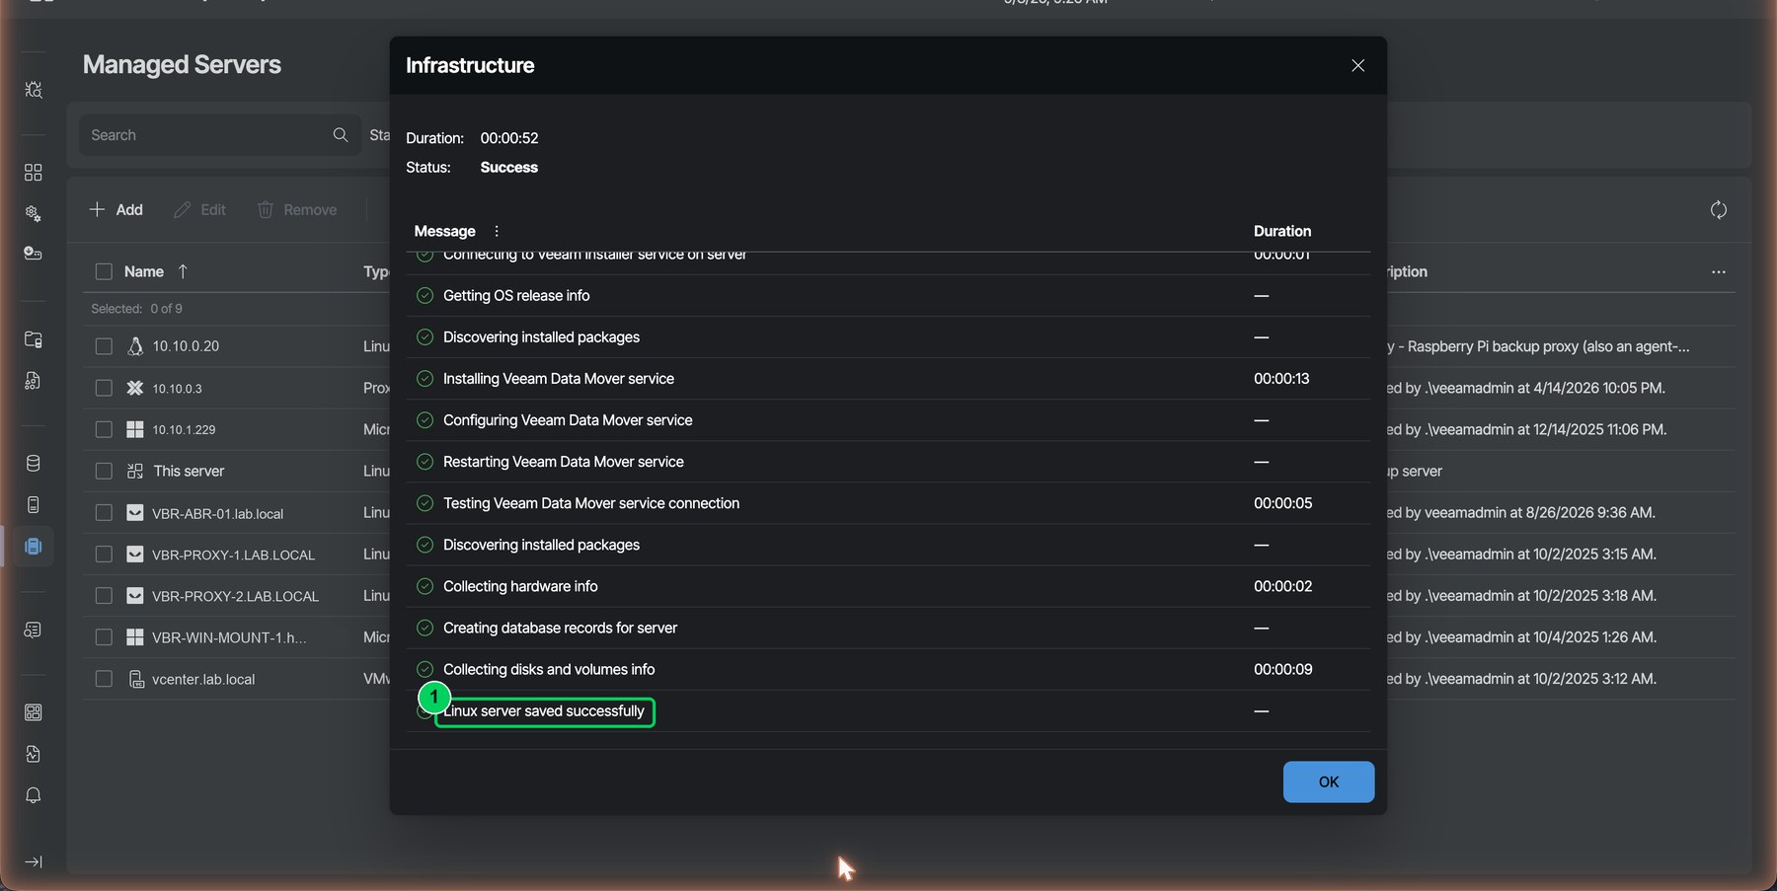Toggle the select-all checkbox beside Name

click(x=104, y=271)
